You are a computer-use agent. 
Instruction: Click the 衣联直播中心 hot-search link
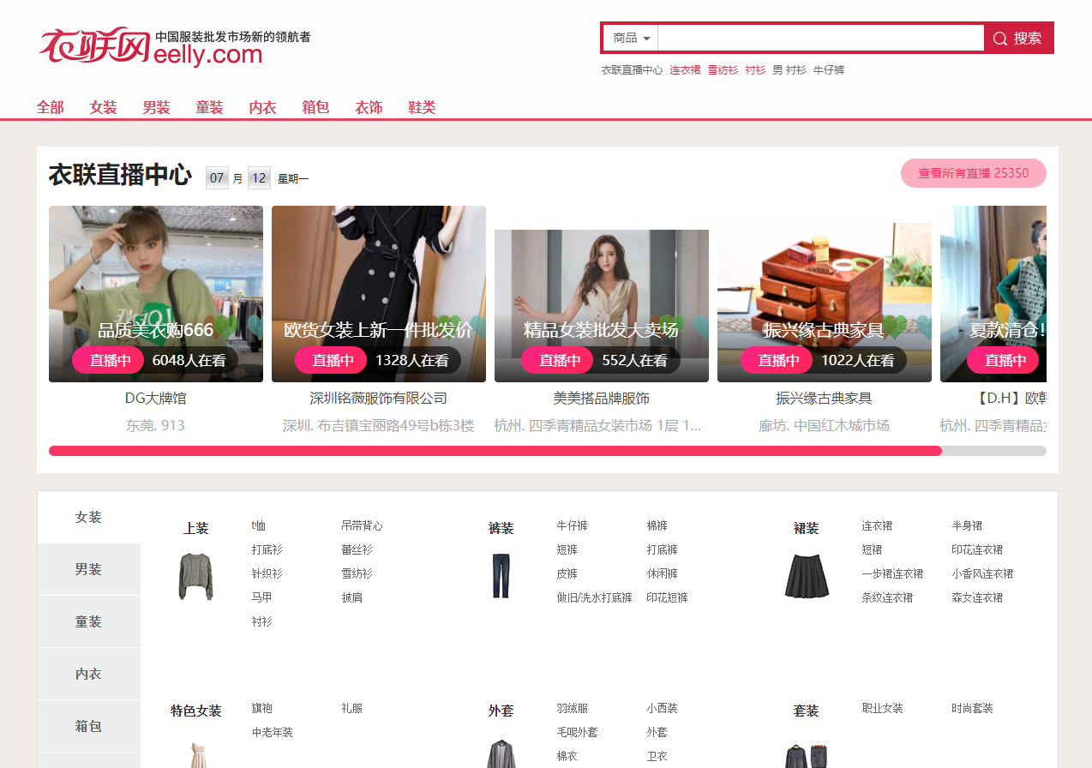633,70
